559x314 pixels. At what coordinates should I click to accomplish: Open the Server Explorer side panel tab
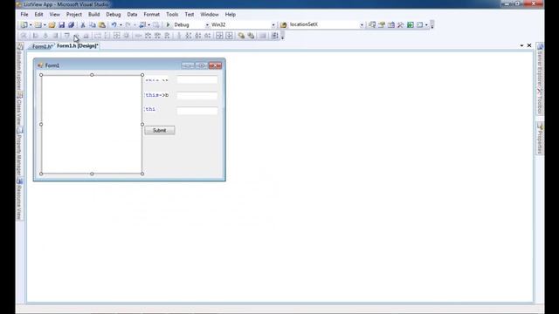coord(540,65)
